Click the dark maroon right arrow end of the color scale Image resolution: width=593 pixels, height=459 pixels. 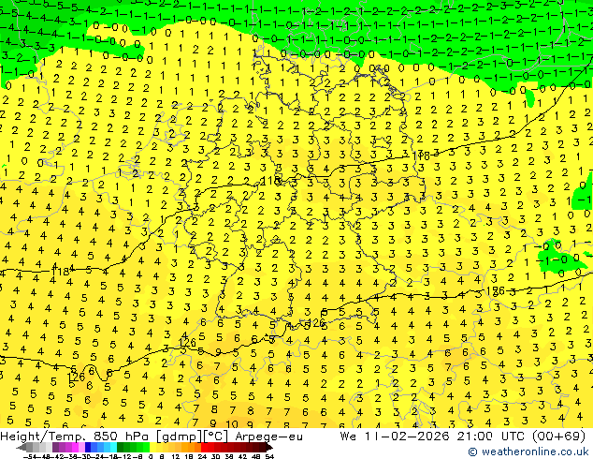pos(268,448)
